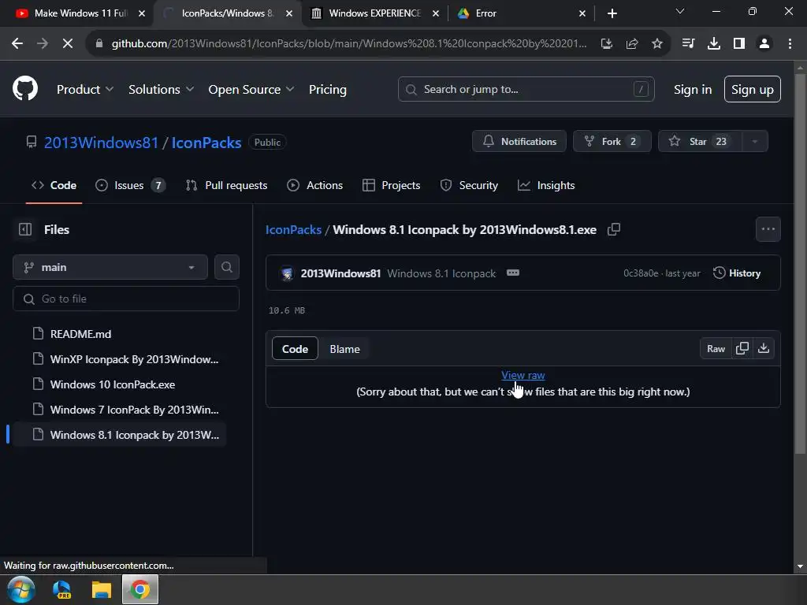
Task: Click the IconPacks breadcrumb link
Action: pyautogui.click(x=293, y=229)
